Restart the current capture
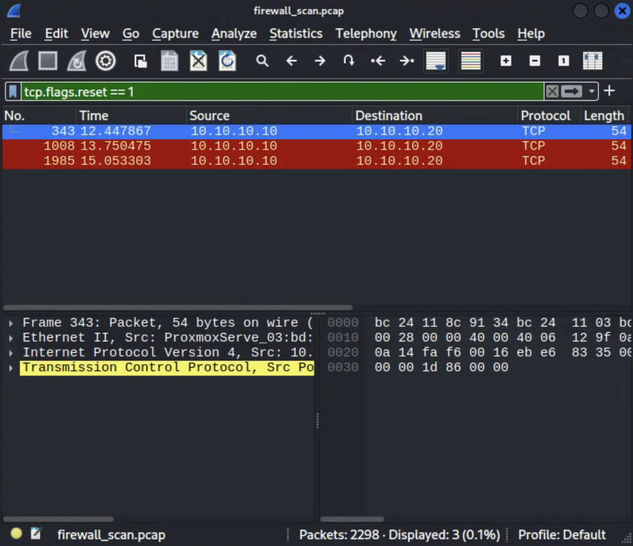Screen dimensions: 633x546 click(76, 61)
